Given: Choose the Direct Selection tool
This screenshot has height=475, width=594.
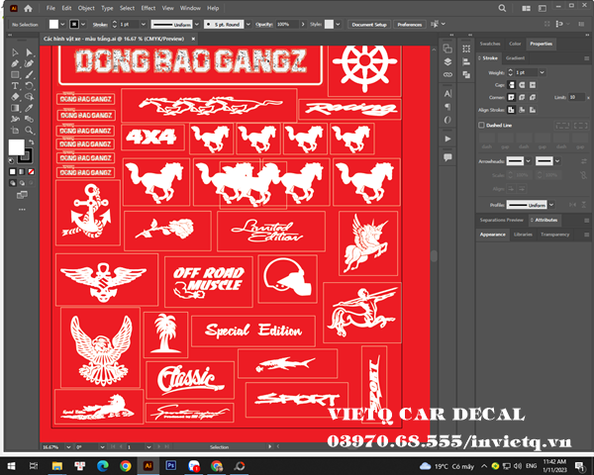Looking at the screenshot, I should coord(27,52).
